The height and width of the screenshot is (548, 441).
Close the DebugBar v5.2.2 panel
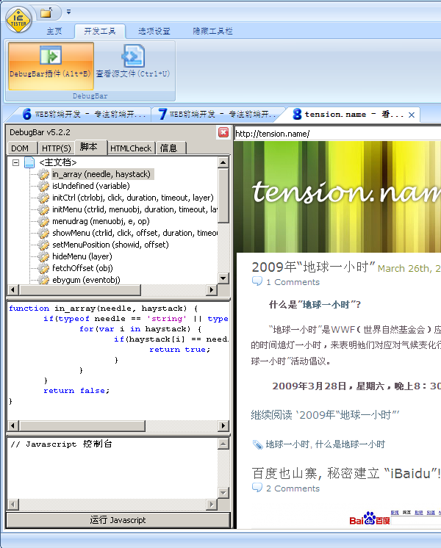(x=223, y=132)
